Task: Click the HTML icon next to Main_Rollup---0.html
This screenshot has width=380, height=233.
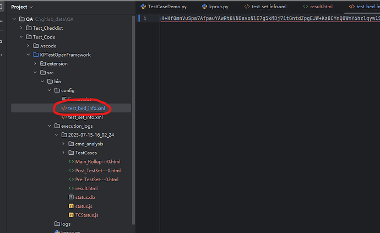Action: coord(71,161)
